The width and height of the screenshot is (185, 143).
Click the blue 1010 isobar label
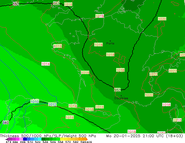(34, 102)
